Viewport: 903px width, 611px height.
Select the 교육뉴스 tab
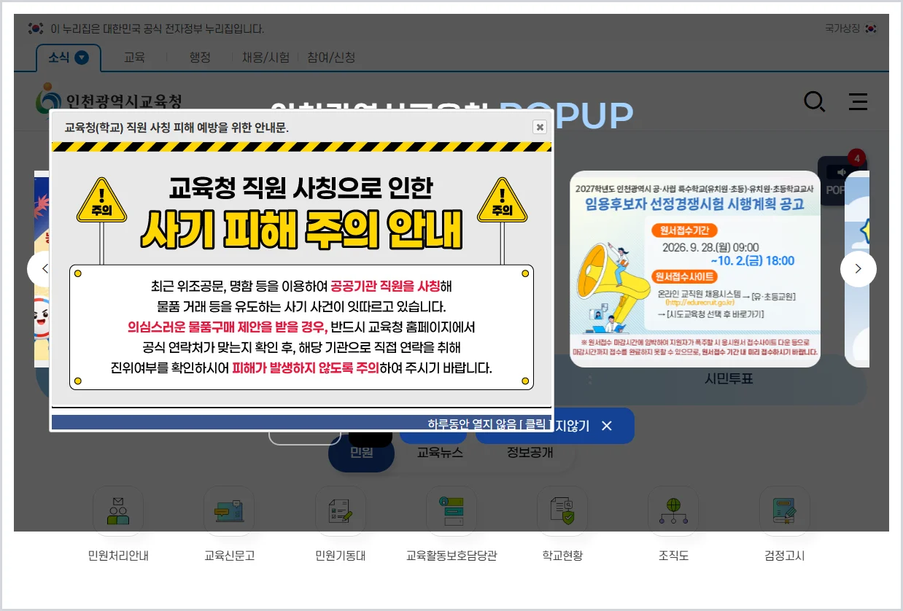point(440,453)
